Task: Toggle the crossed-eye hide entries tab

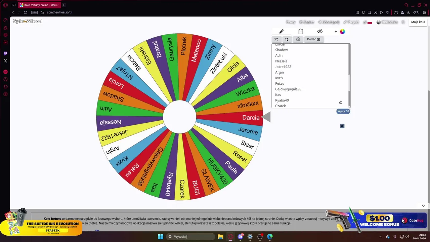Action: coord(320,31)
